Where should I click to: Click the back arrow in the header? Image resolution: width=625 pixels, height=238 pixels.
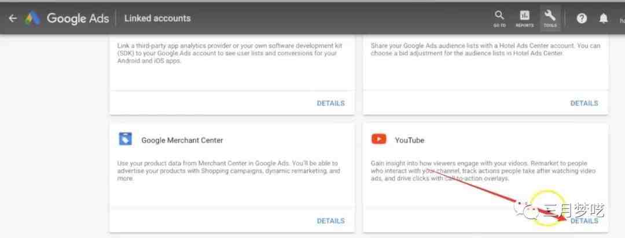[13, 18]
